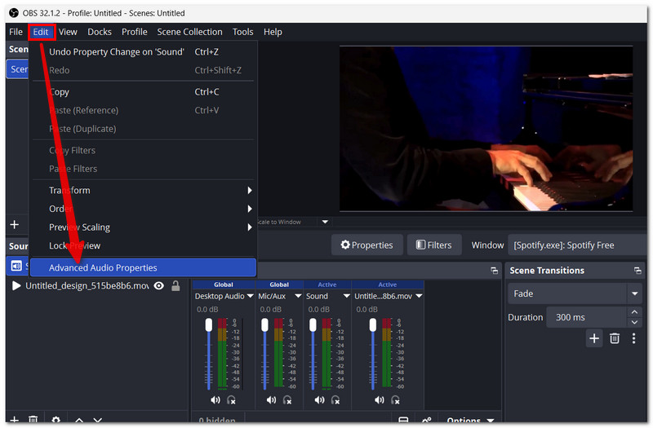Increase the transition Duration value
Image resolution: width=653 pixels, height=428 pixels.
point(634,312)
